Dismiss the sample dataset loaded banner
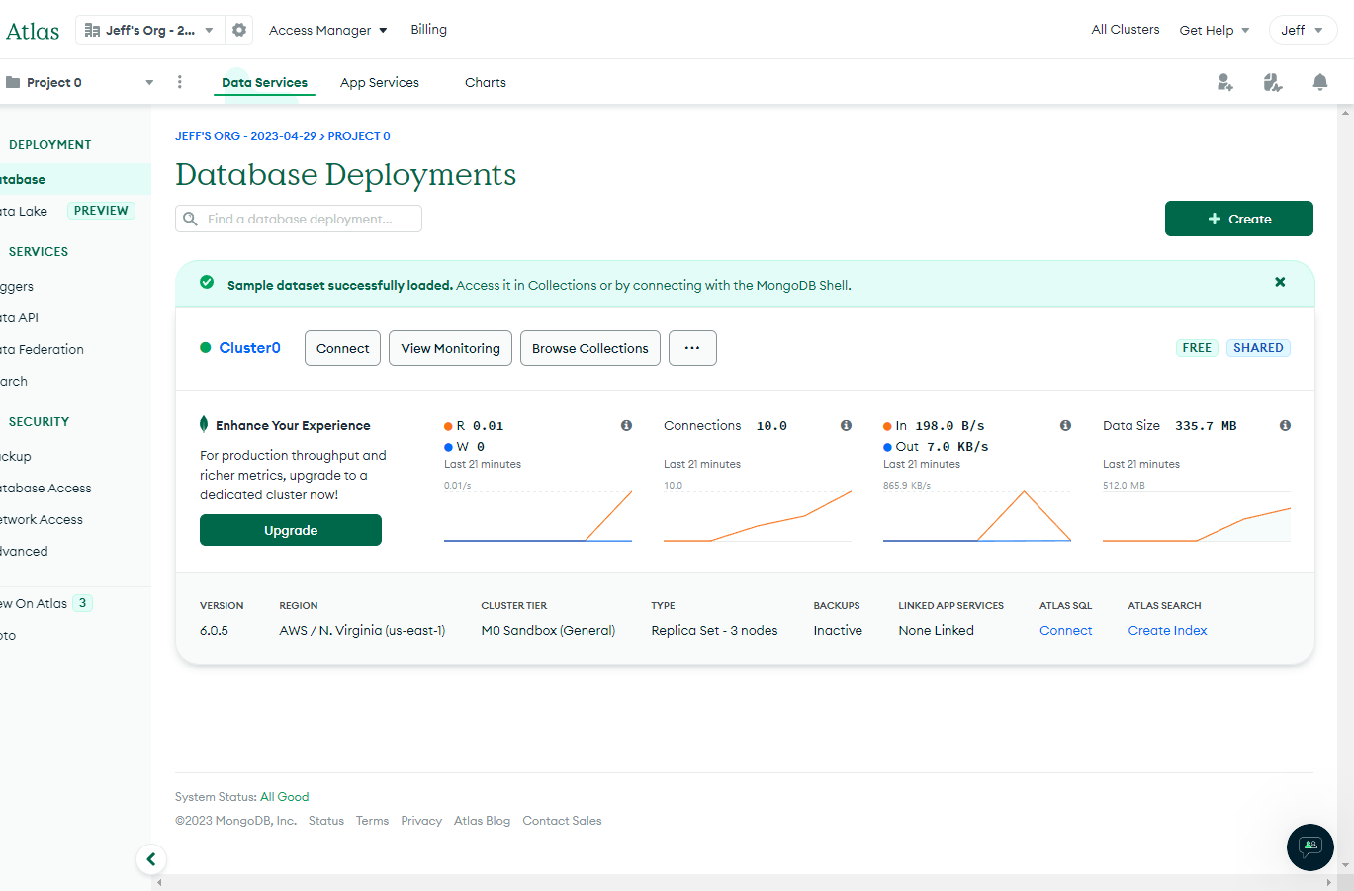The height and width of the screenshot is (891, 1354). pos(1280,282)
